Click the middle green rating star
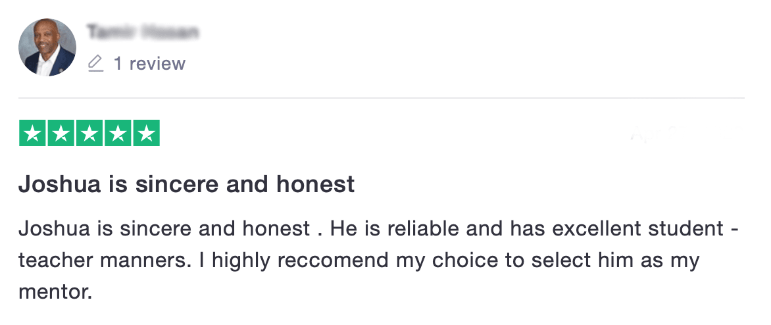The height and width of the screenshot is (325, 771). click(x=89, y=133)
